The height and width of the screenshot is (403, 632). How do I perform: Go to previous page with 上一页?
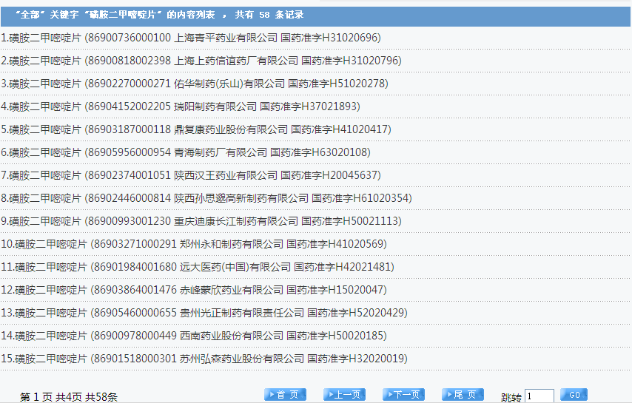344,395
